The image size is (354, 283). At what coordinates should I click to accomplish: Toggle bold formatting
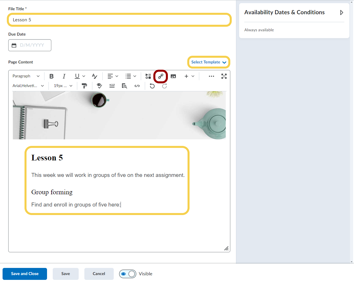coord(52,76)
